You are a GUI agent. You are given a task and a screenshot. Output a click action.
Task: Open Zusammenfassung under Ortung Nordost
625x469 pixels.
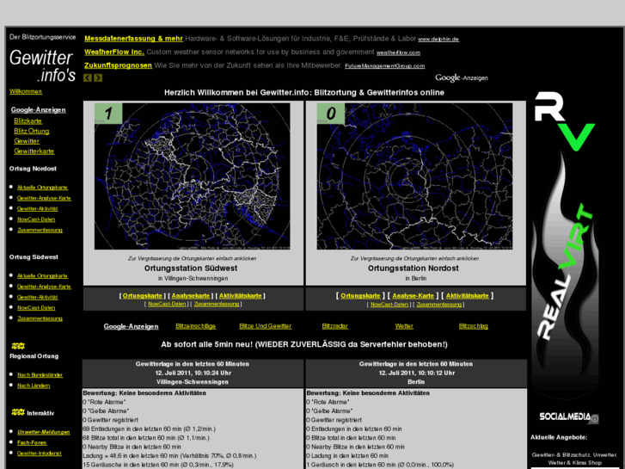[40, 230]
